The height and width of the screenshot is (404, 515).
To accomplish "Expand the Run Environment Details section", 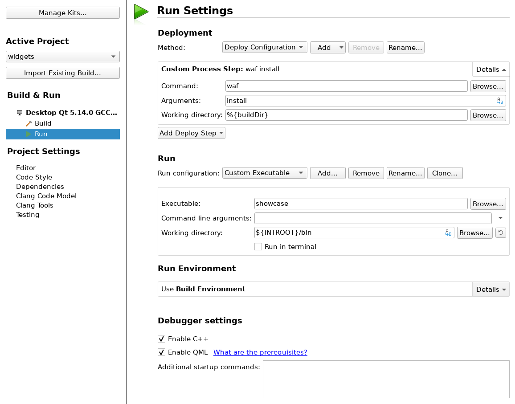I will (491, 290).
